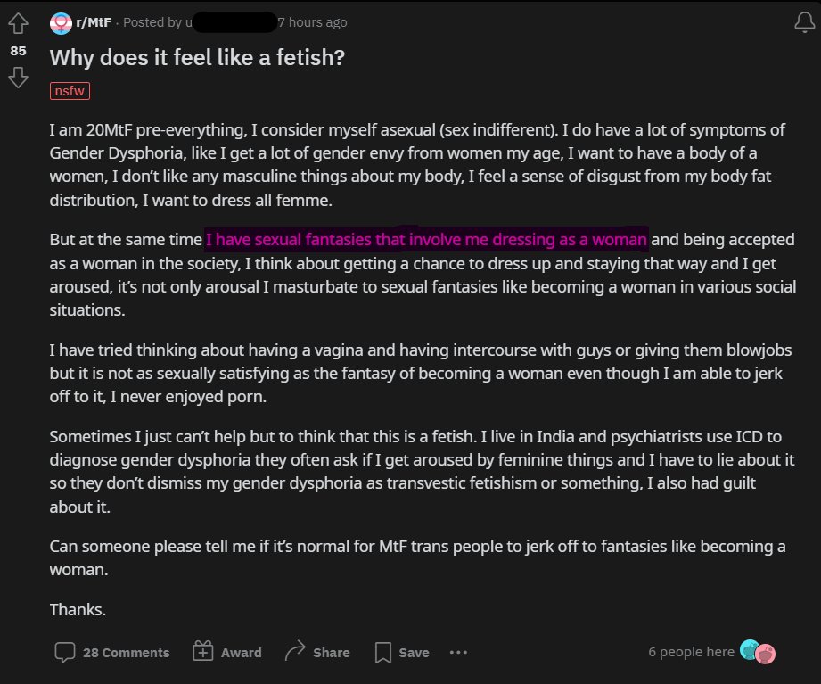
Task: Click the pink highlighted sentence
Action: pos(426,239)
